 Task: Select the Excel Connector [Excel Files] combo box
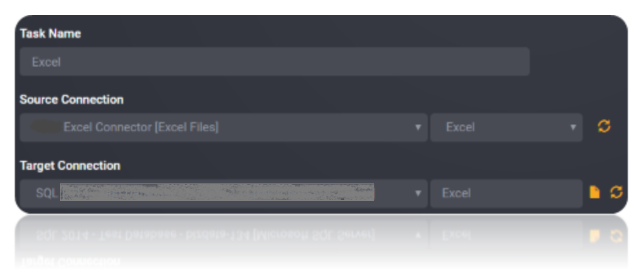(x=223, y=127)
